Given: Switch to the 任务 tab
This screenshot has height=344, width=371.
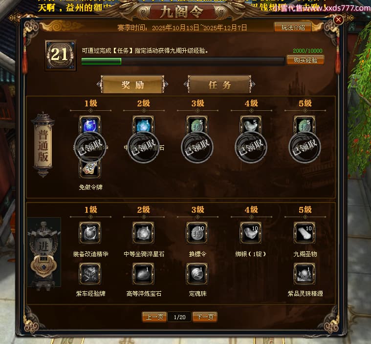Looking at the screenshot, I should pos(219,84).
